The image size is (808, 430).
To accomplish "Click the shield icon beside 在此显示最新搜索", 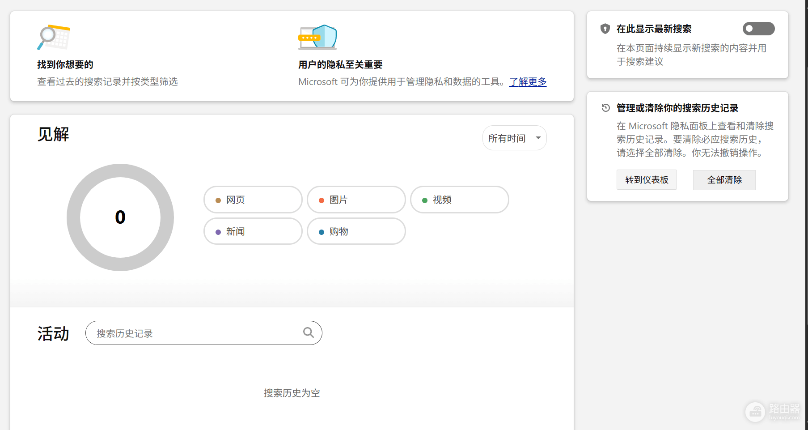I will click(605, 29).
